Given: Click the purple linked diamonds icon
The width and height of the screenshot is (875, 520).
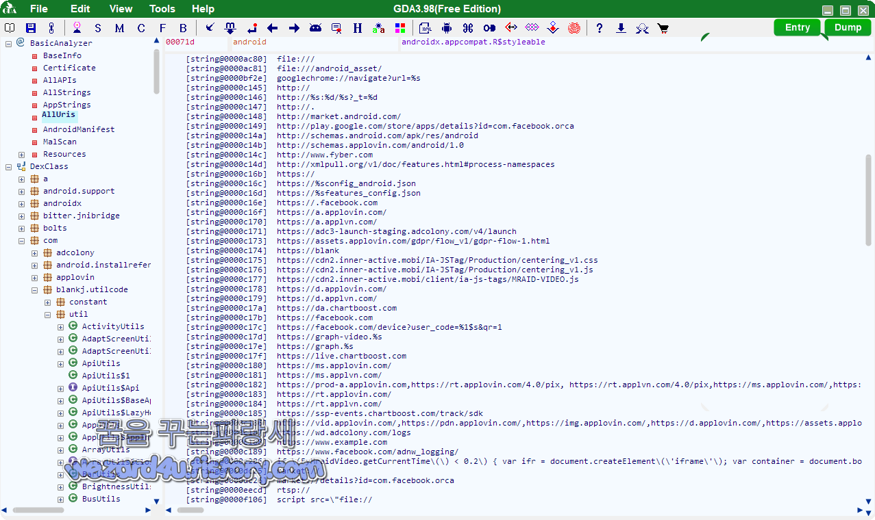Looking at the screenshot, I should [x=532, y=28].
